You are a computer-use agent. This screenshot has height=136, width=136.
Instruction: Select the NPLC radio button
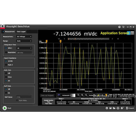coord(6,48)
